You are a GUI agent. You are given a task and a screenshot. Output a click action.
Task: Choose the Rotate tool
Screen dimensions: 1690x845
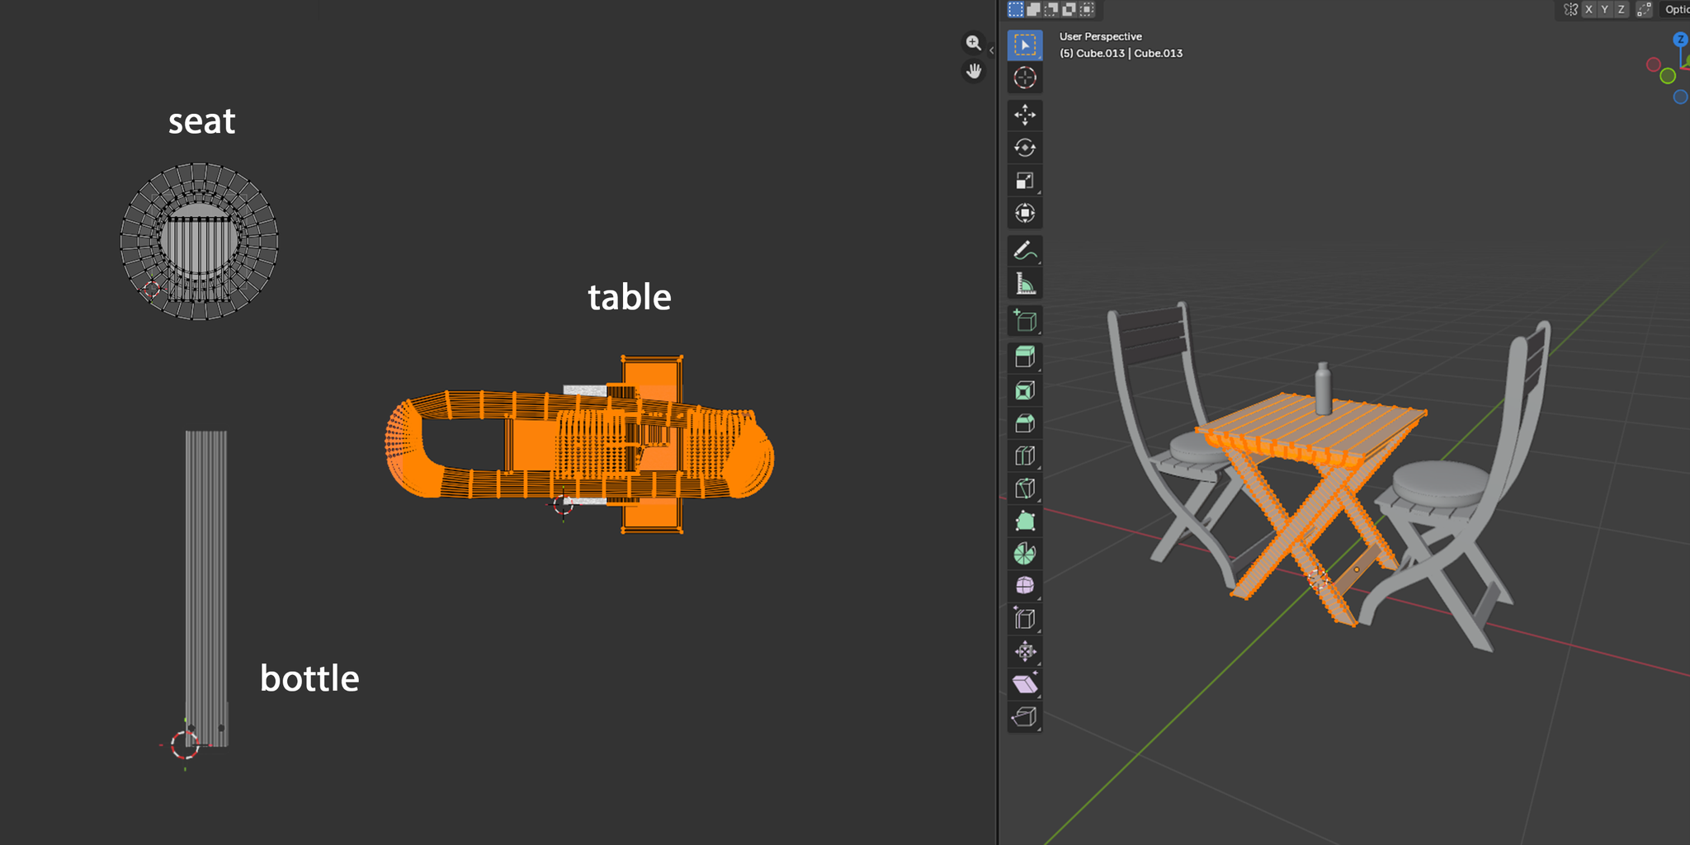(x=1025, y=148)
